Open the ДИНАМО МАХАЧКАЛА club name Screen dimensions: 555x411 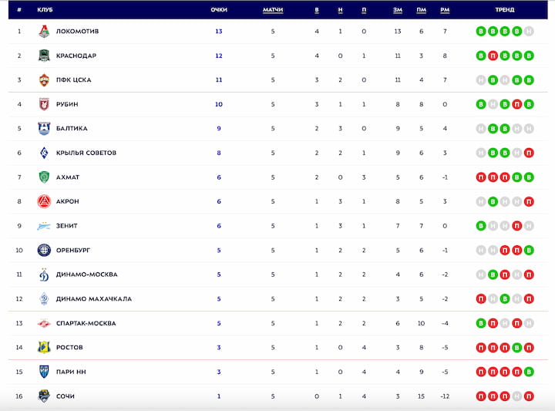pyautogui.click(x=94, y=298)
